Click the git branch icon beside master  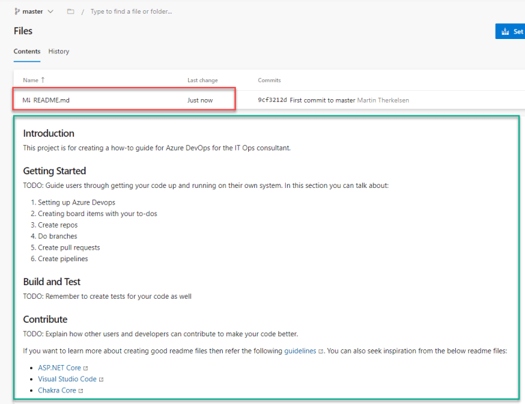pos(17,12)
